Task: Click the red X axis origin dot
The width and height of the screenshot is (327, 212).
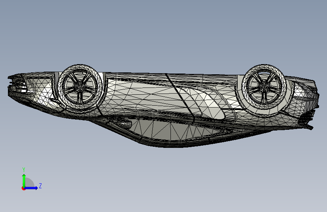Action: point(23,188)
